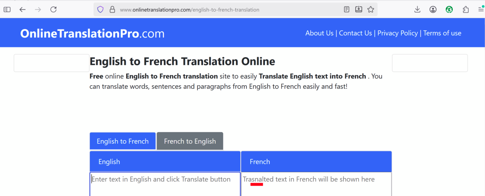485x196 pixels.
Task: Open the browser application menu
Action: coord(481,9)
